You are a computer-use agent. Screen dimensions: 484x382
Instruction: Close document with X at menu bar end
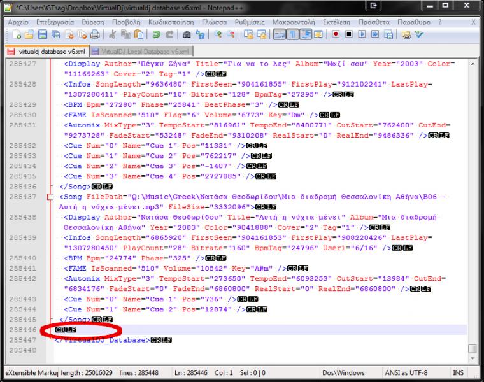click(473, 22)
